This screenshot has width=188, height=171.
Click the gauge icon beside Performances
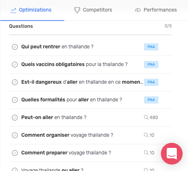click(138, 10)
